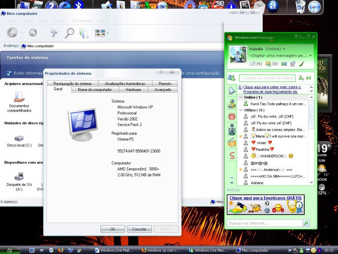Click the Buscar na Internet search field

[265, 223]
